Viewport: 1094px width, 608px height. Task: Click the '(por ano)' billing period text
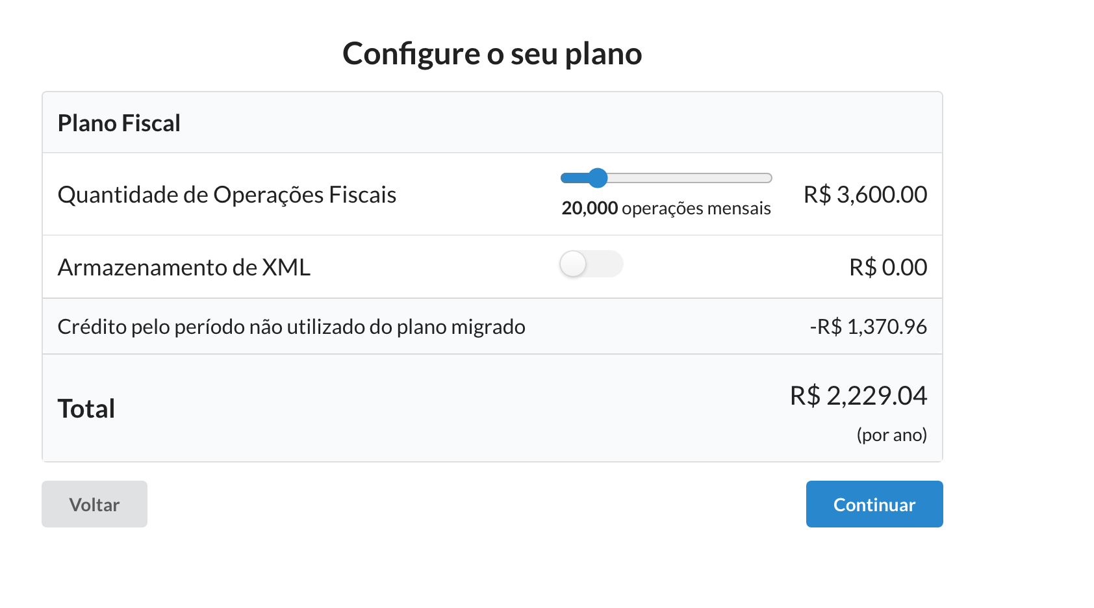click(891, 435)
